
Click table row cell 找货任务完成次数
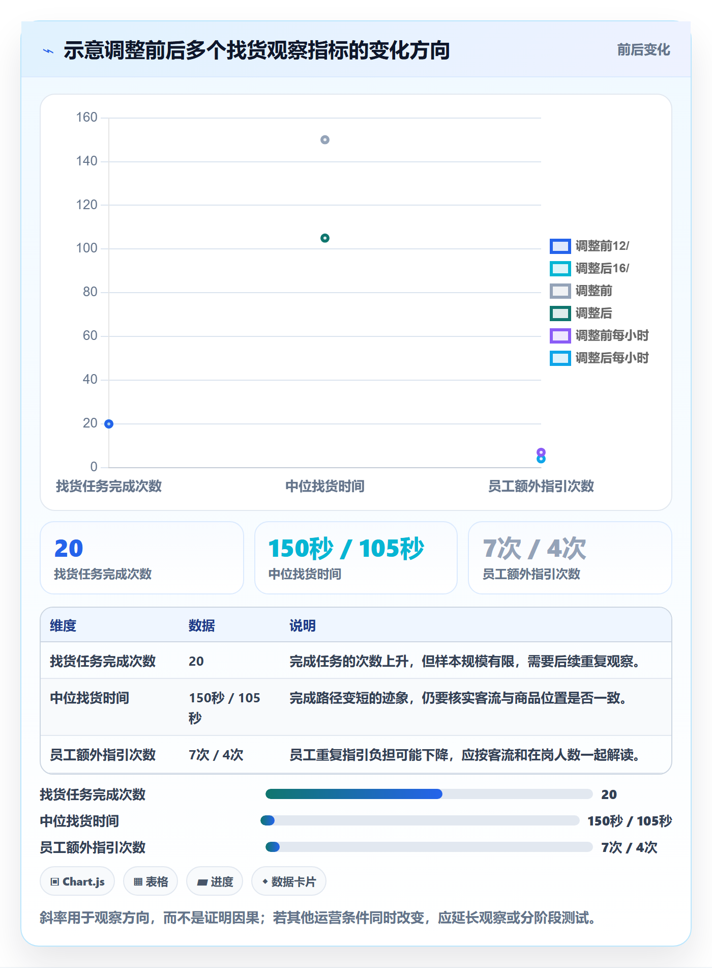point(103,661)
